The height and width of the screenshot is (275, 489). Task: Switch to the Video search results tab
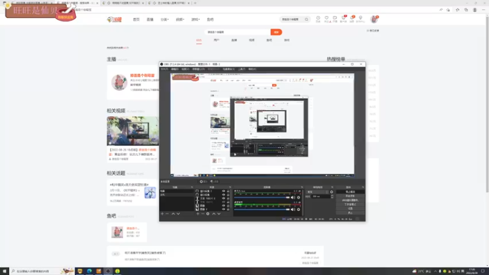(x=252, y=40)
